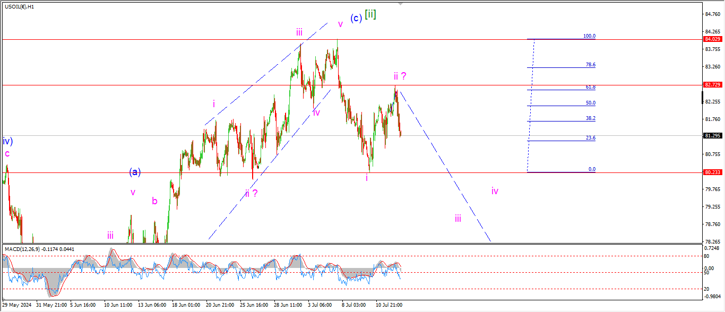
Task: Click the 8 Jul 03:00 time axis label
Action: (x=353, y=306)
